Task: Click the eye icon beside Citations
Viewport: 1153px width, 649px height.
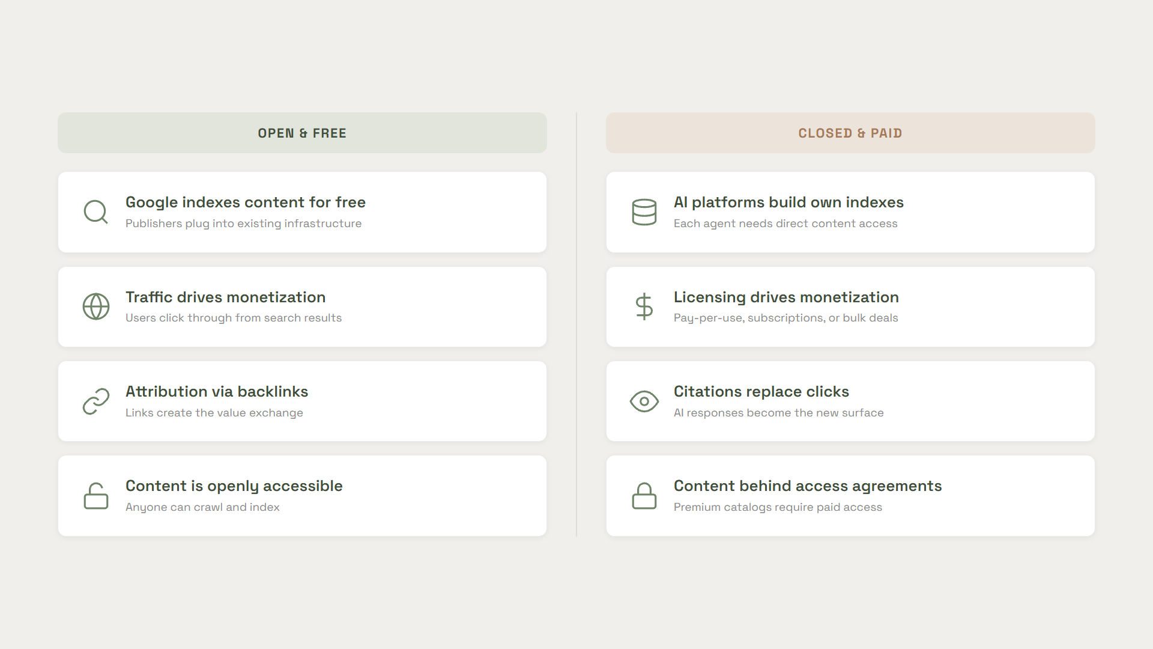Action: [644, 401]
